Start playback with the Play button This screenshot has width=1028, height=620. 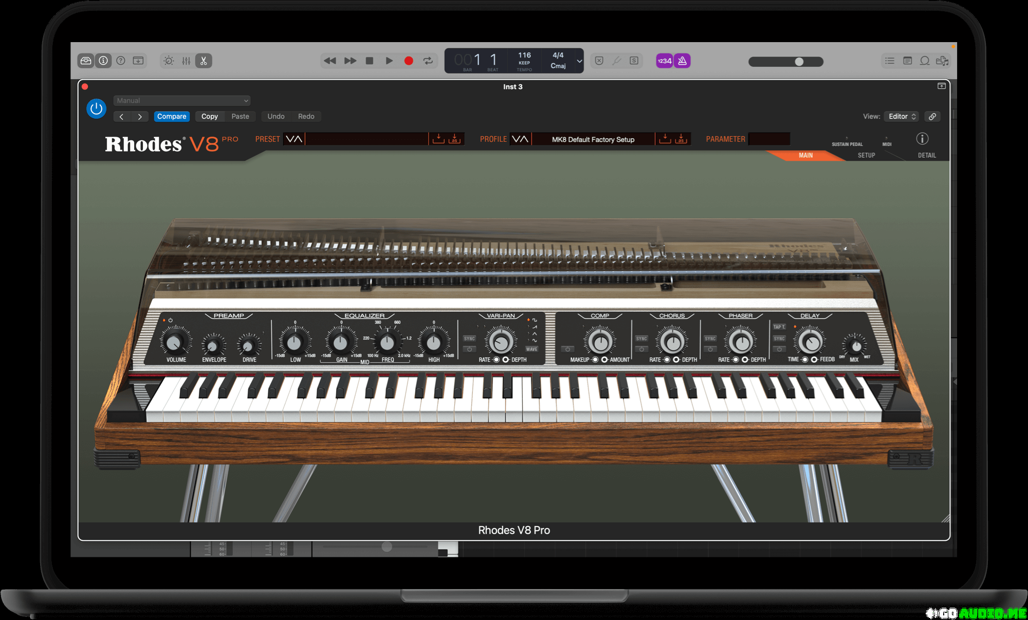click(389, 61)
